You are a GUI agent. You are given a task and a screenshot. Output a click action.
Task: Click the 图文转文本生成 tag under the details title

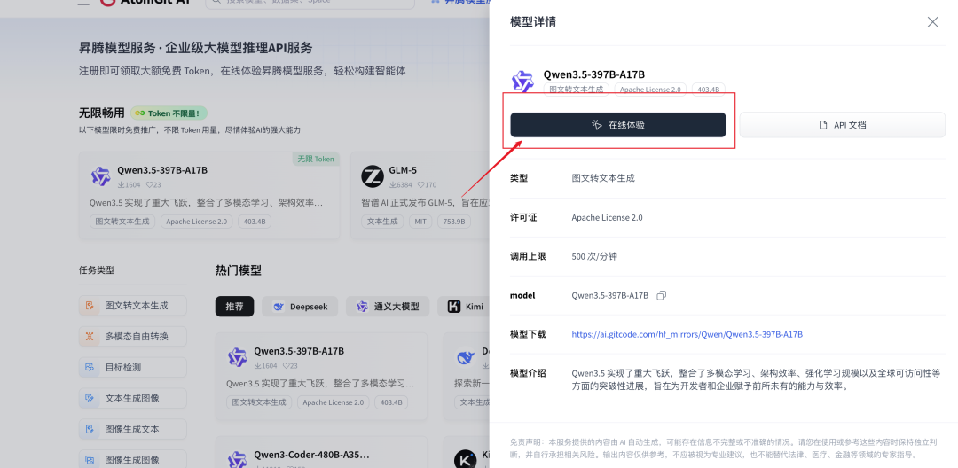coord(577,90)
